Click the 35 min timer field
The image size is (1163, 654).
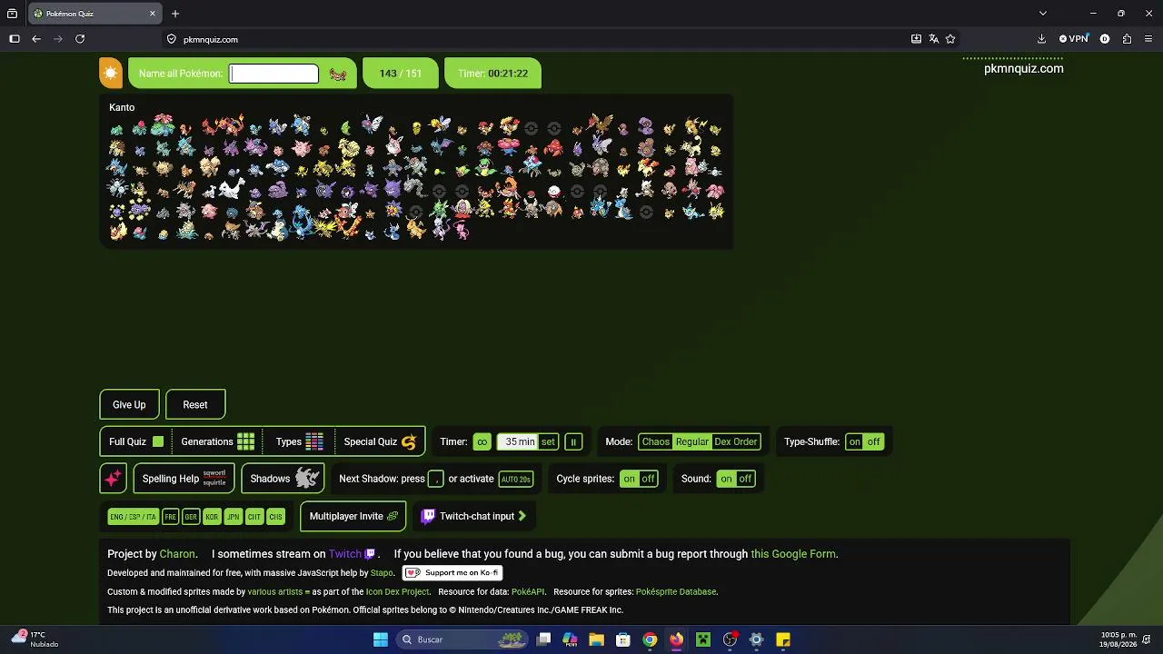(x=520, y=442)
